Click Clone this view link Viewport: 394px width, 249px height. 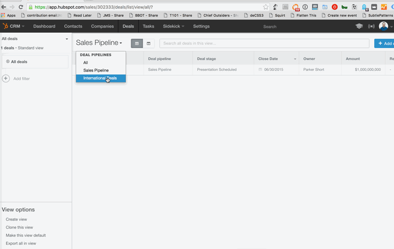(x=19, y=227)
